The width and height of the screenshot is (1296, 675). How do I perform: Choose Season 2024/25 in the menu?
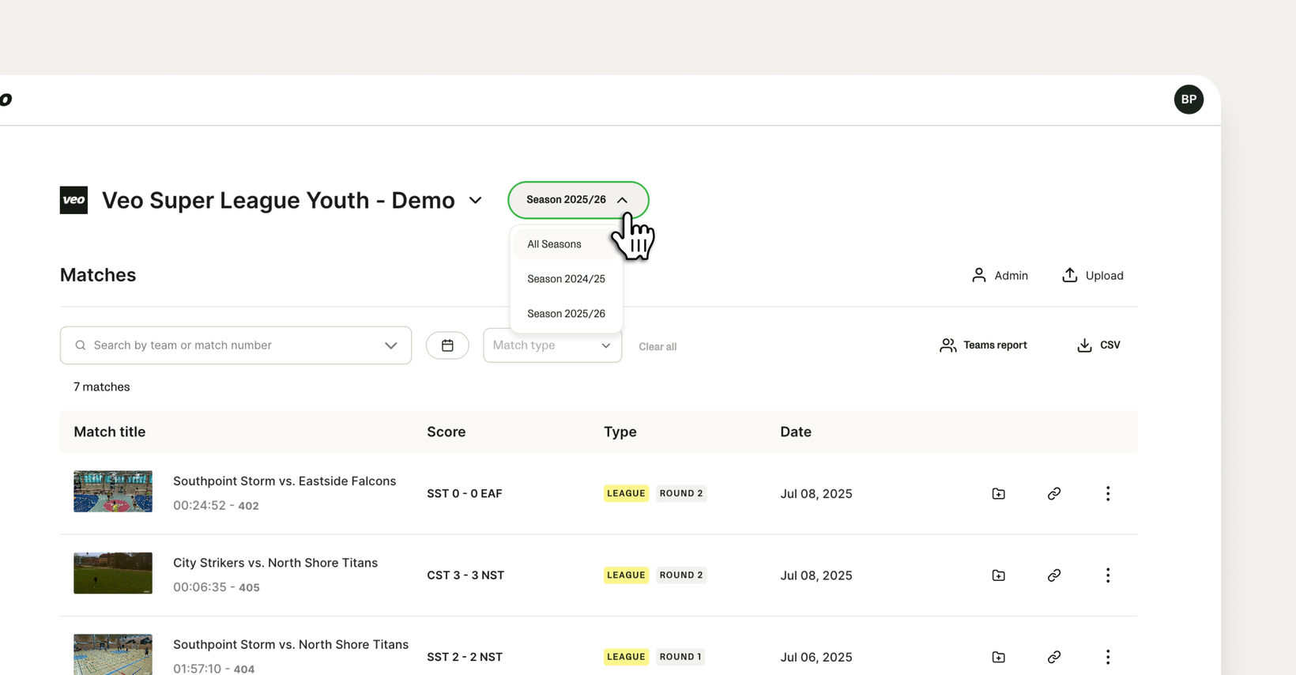coord(566,279)
